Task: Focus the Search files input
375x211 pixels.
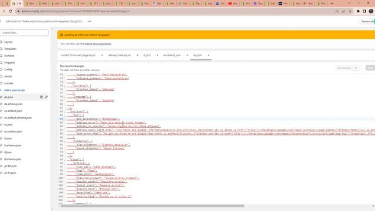Action: tap(25, 33)
